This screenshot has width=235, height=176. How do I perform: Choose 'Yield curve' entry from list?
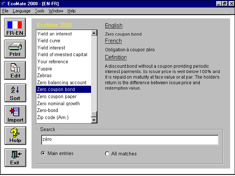pos(52,41)
